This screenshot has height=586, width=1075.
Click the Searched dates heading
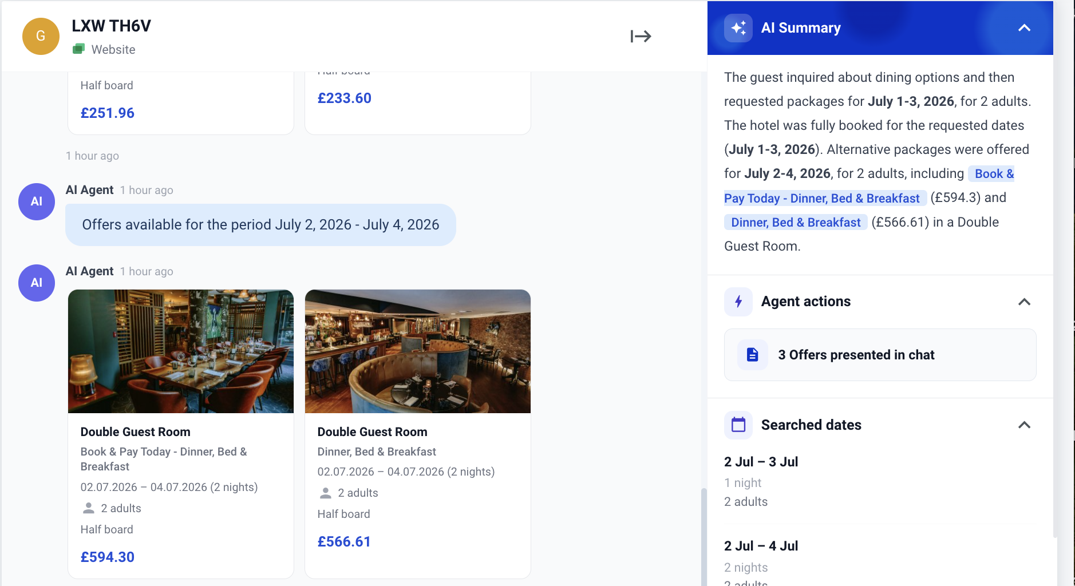[811, 425]
